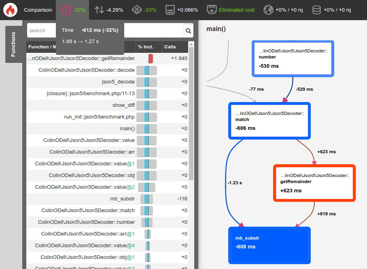
Task: Open the Comparison menu item
Action: (38, 10)
